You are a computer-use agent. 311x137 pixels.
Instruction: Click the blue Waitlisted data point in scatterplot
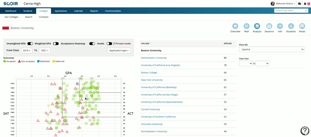(x=77, y=84)
